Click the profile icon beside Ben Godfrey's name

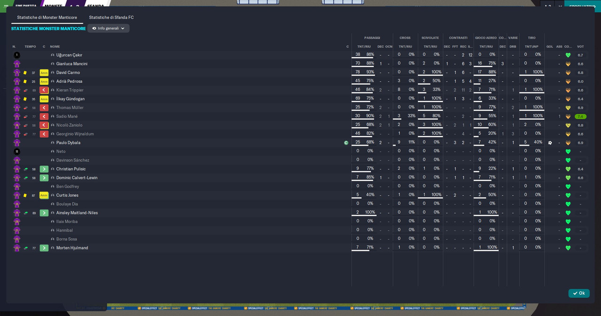coord(53,187)
